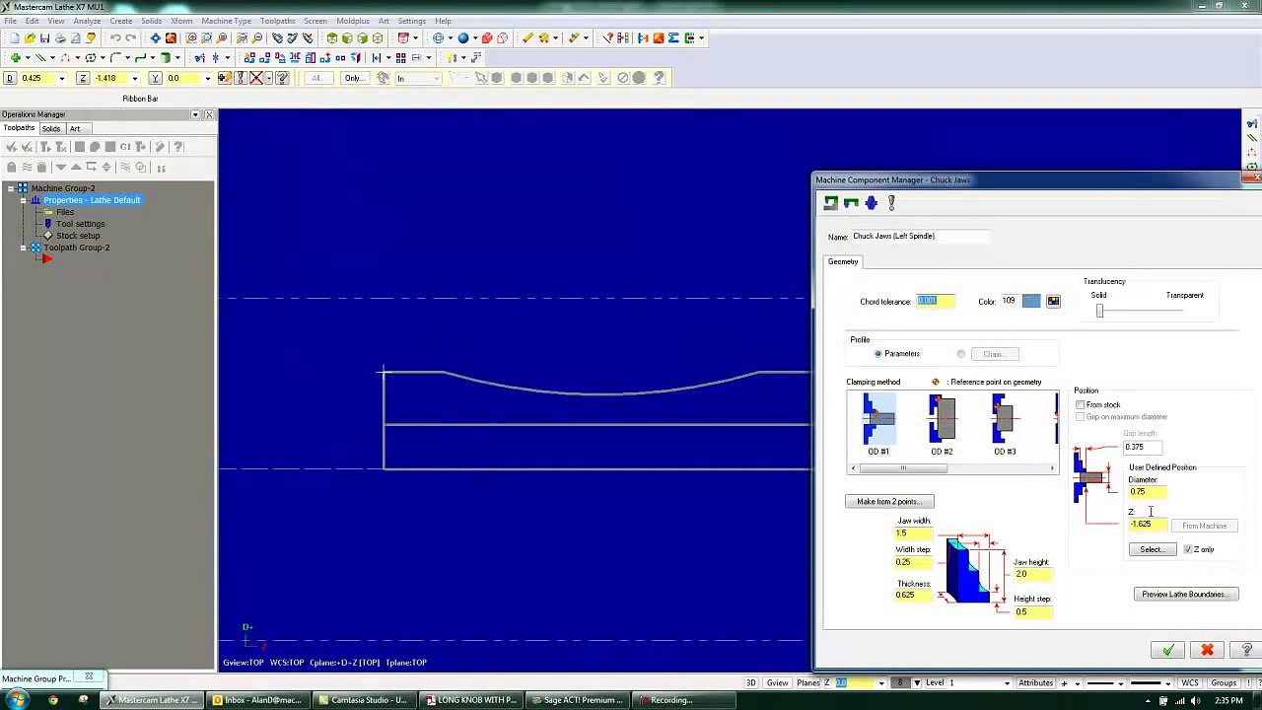
Task: Click the Redo arrow icon
Action: click(x=130, y=38)
